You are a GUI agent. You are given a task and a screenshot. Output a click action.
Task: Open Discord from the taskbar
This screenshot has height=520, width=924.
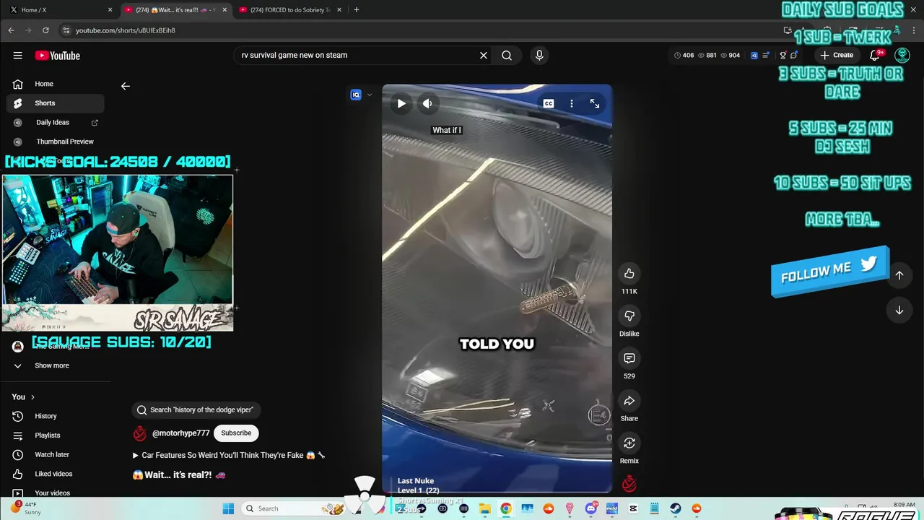click(591, 508)
